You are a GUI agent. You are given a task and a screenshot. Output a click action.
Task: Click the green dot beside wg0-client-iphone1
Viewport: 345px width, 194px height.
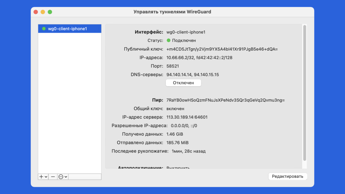44,29
